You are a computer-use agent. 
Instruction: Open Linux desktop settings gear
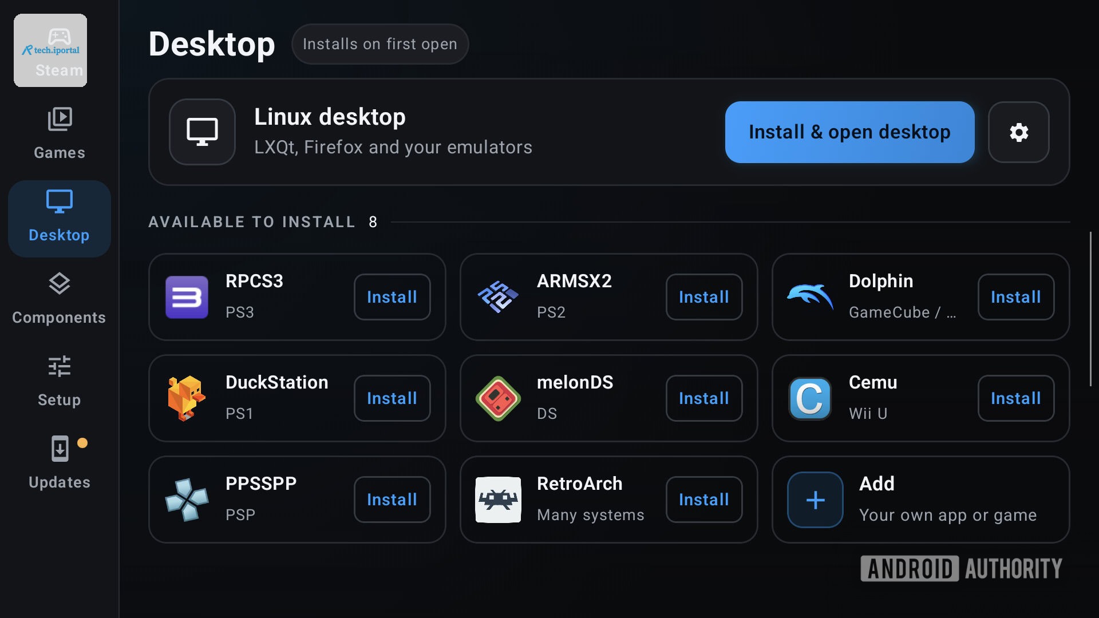tap(1019, 132)
